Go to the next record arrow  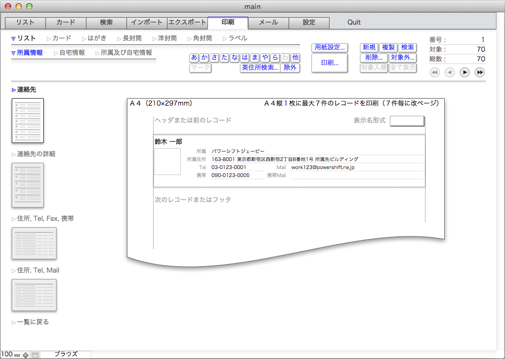coord(464,73)
